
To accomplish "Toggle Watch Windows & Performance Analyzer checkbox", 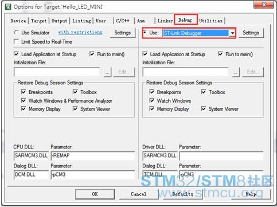I will point(24,100).
